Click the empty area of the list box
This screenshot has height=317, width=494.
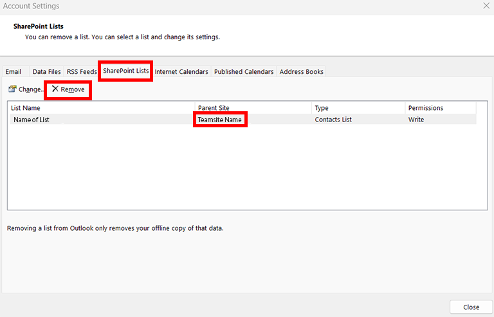(247, 167)
